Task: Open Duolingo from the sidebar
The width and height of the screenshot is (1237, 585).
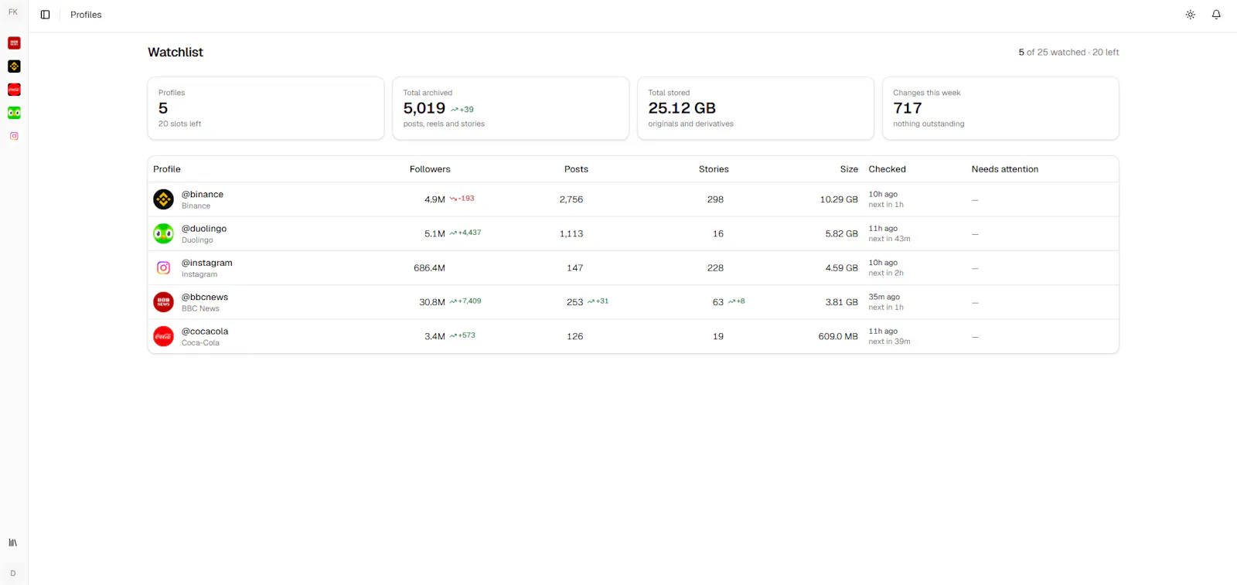Action: (x=14, y=113)
